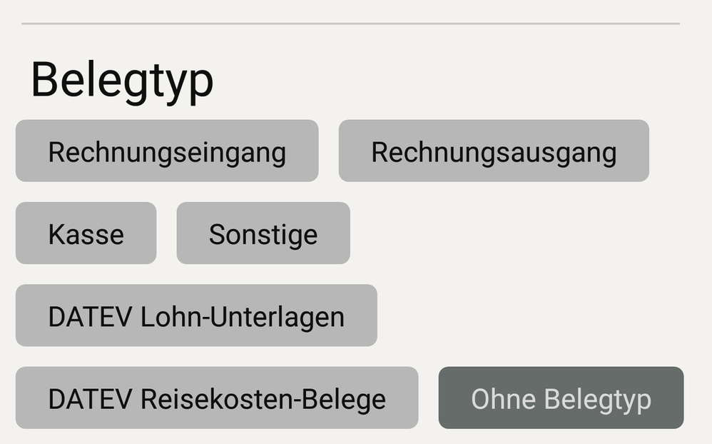Screen dimensions: 712x444
Task: Click the Sonstige button
Action: [x=263, y=233]
